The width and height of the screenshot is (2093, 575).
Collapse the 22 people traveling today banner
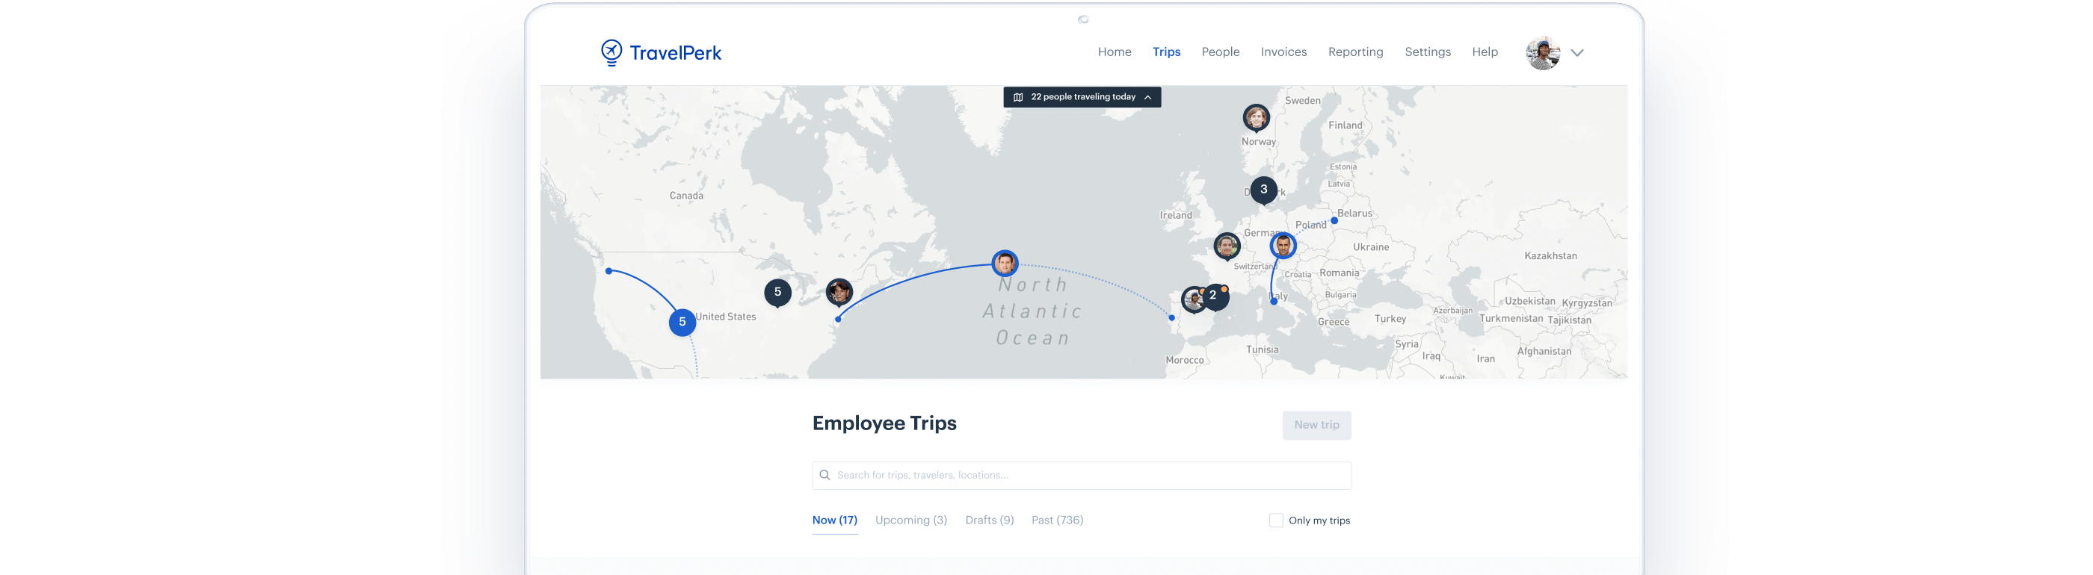[x=1147, y=98]
